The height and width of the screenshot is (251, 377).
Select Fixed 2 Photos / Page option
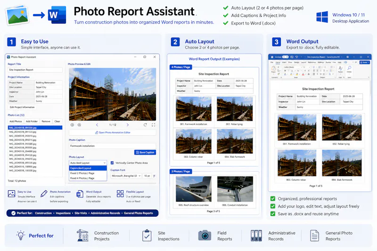(x=88, y=173)
